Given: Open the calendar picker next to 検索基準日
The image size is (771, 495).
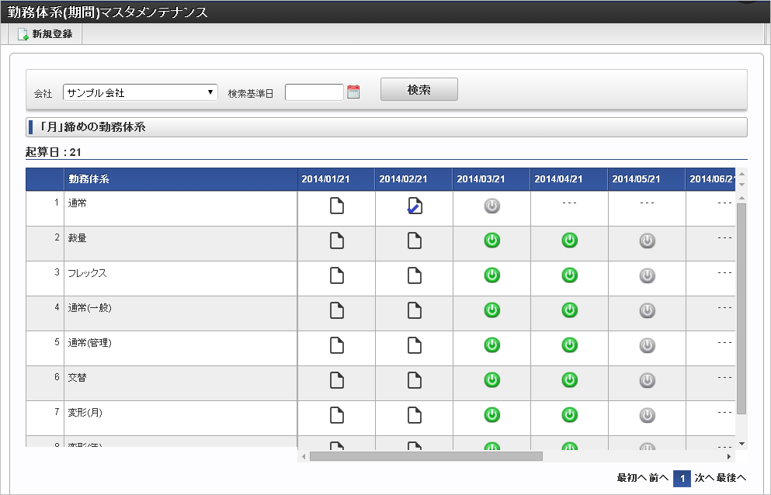Looking at the screenshot, I should [x=353, y=92].
